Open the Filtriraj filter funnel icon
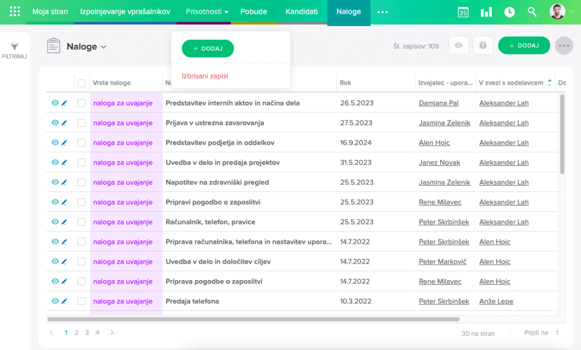 pyautogui.click(x=15, y=47)
